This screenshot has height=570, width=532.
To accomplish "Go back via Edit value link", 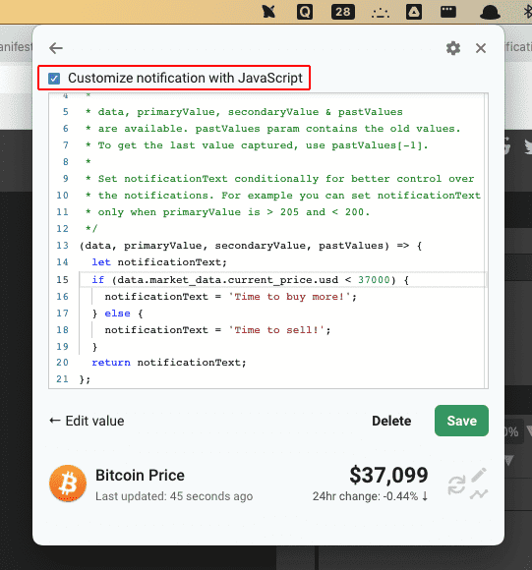I will click(x=87, y=421).
